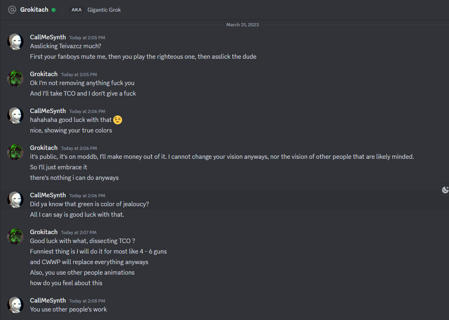
Task: Click the @ direct message icon in header
Action: click(12, 10)
